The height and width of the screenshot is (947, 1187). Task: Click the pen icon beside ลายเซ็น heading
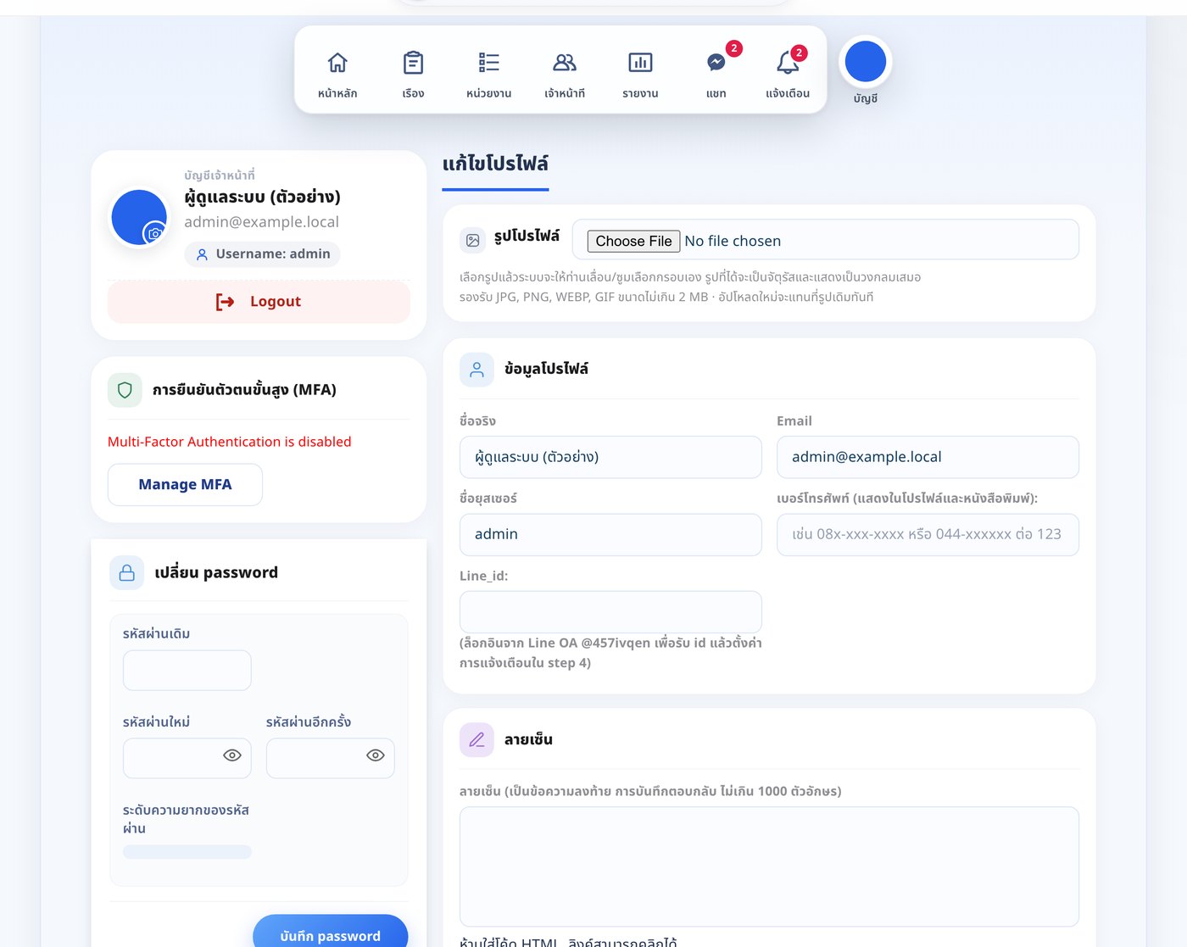click(476, 739)
